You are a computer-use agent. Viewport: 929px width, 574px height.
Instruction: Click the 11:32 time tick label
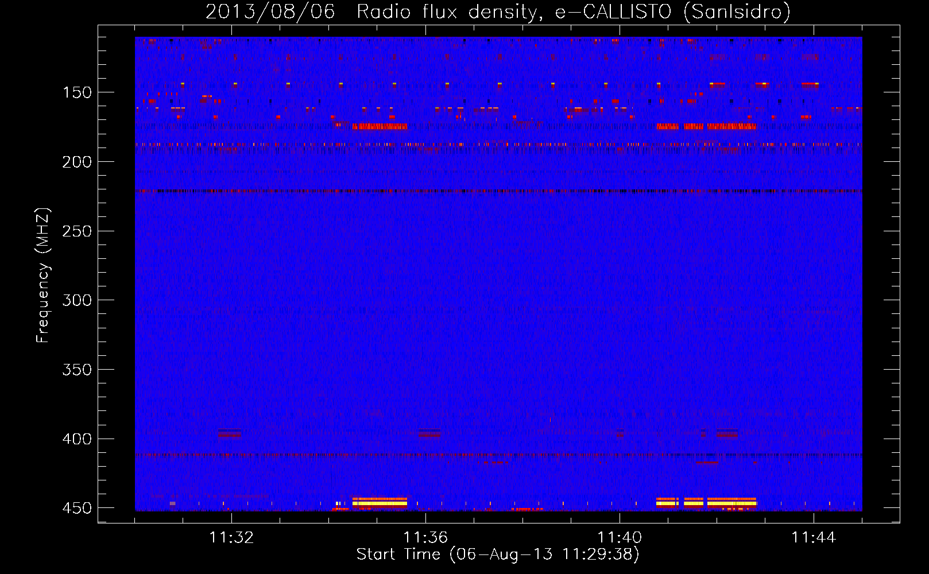[231, 537]
